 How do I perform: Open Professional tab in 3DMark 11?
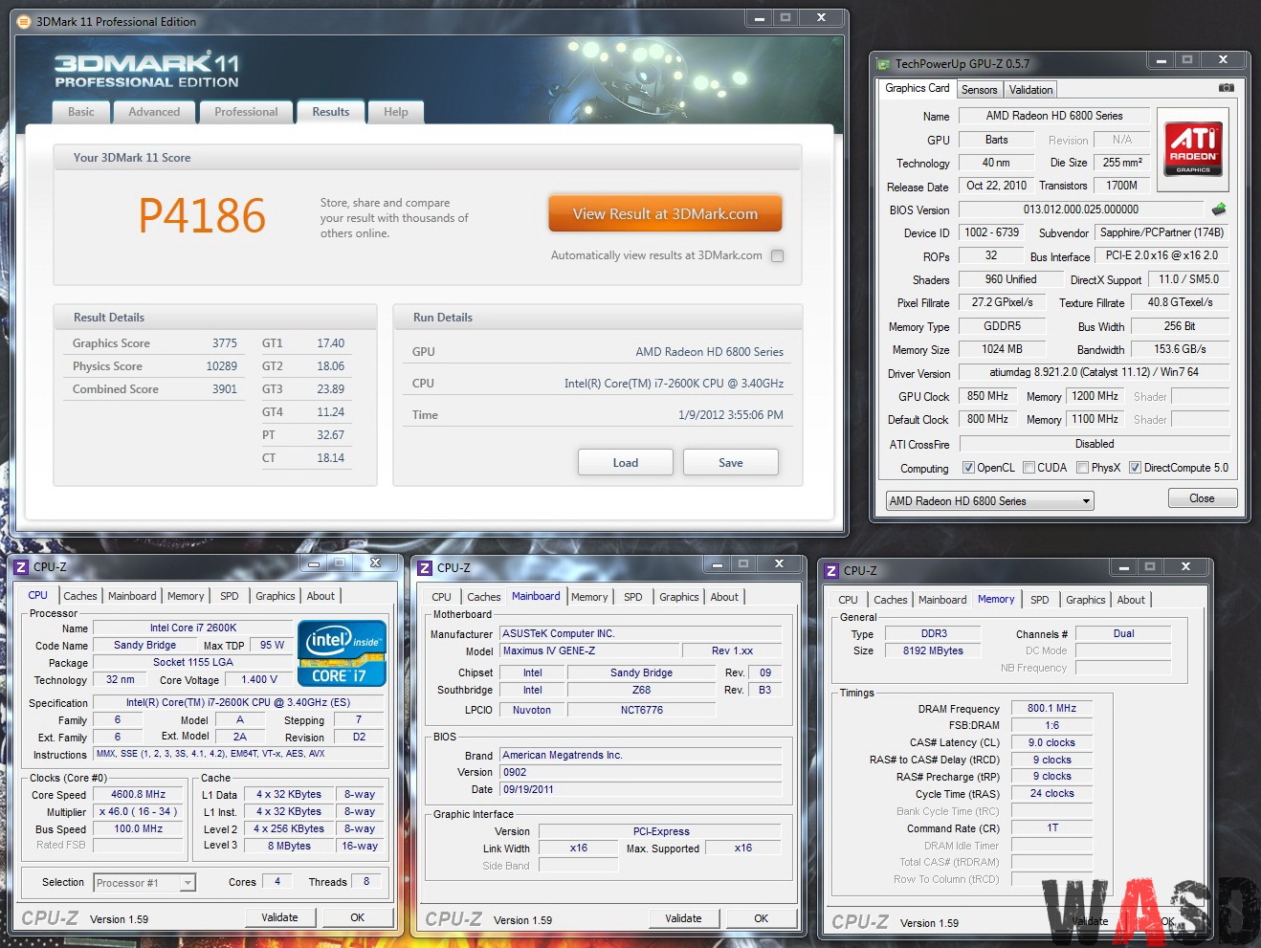[246, 112]
